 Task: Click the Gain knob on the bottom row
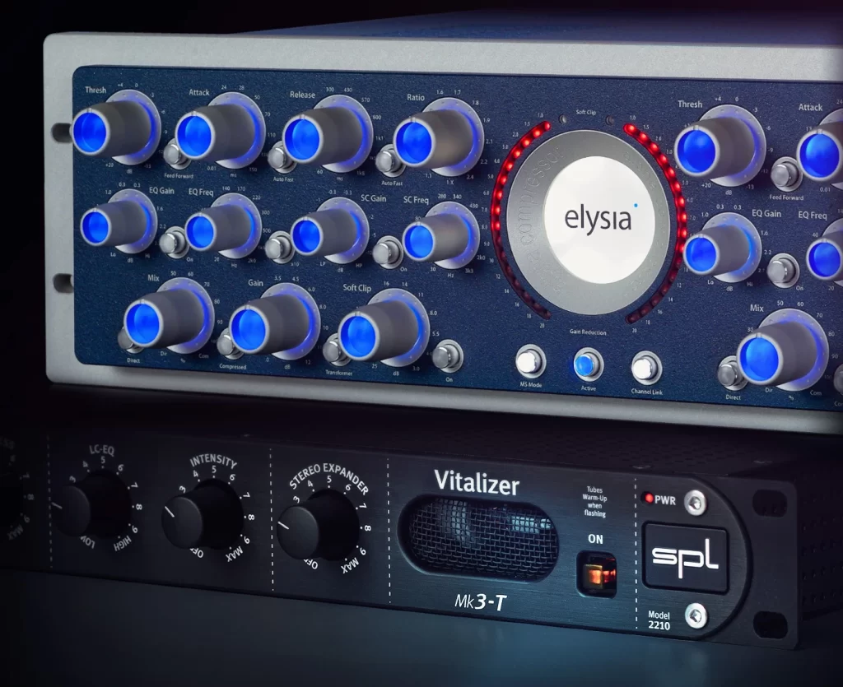coord(250,329)
